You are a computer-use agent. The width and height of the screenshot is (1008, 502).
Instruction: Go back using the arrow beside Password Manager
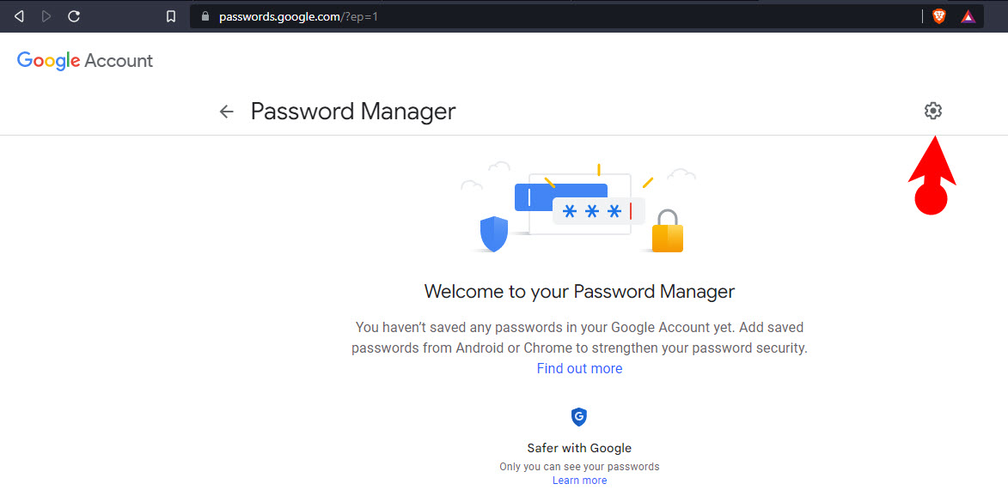(226, 112)
